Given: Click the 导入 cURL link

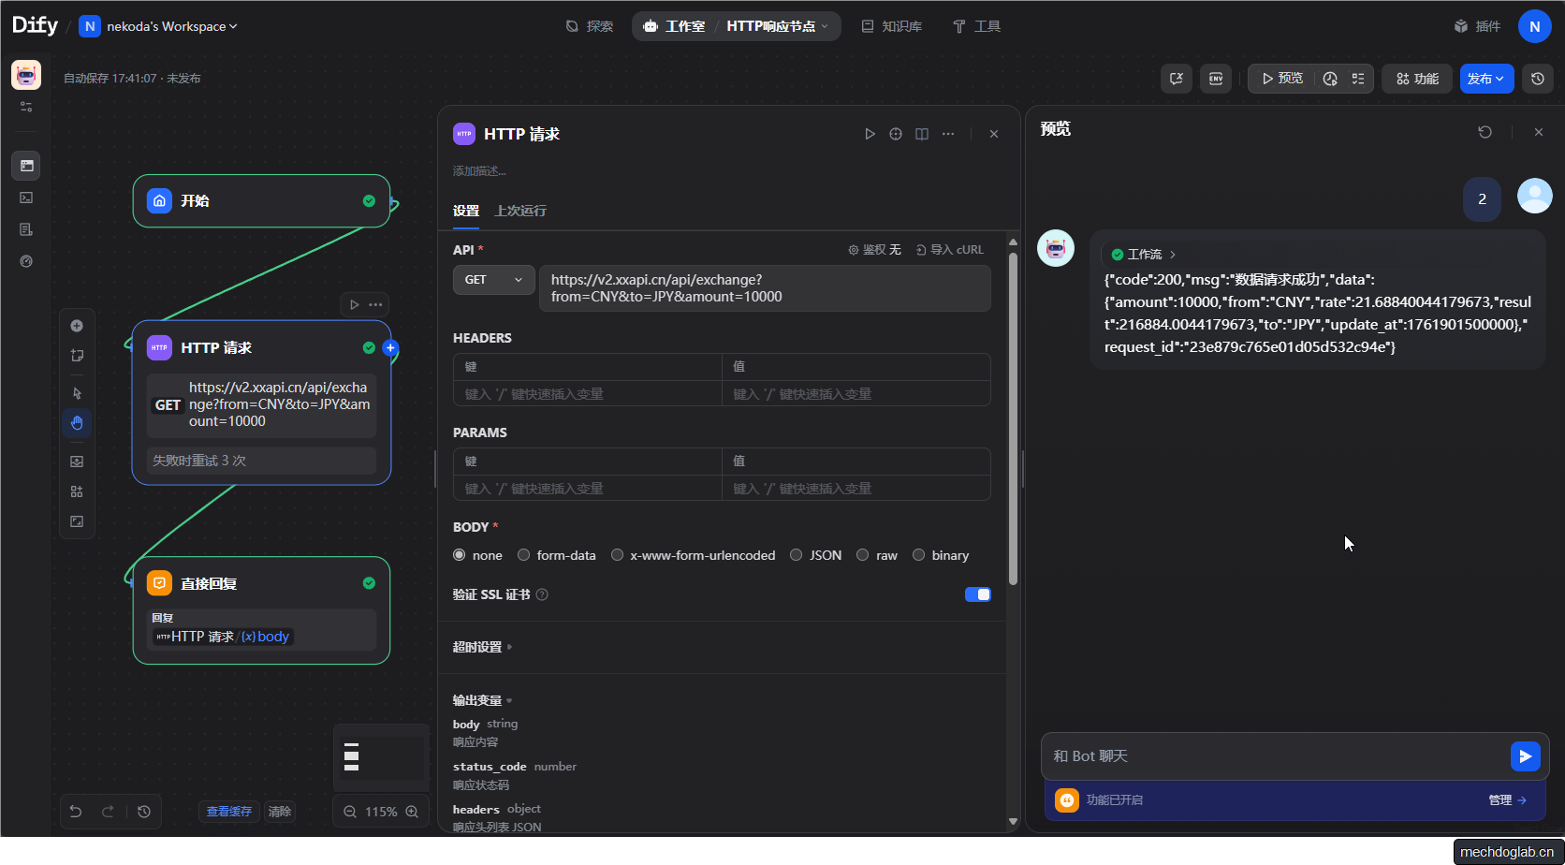Looking at the screenshot, I should (950, 249).
